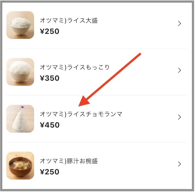This screenshot has height=192, width=195.
Task: Expand the 豚汁お椀盛 row chevron
Action: 179,164
